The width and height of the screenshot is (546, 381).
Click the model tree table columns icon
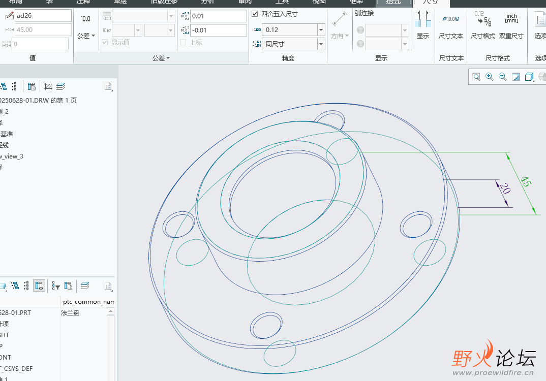click(x=69, y=286)
